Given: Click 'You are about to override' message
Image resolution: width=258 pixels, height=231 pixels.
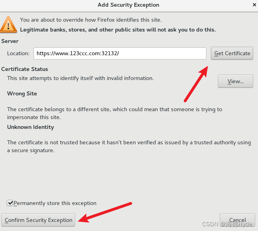Looking at the screenshot, I should coord(91,20).
